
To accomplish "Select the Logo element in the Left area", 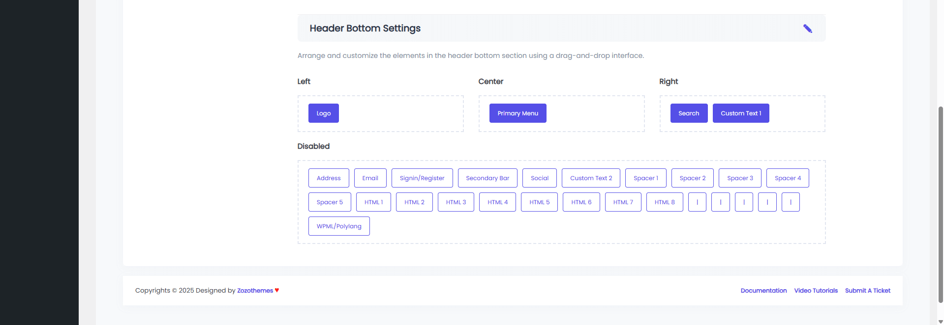I will tap(323, 113).
